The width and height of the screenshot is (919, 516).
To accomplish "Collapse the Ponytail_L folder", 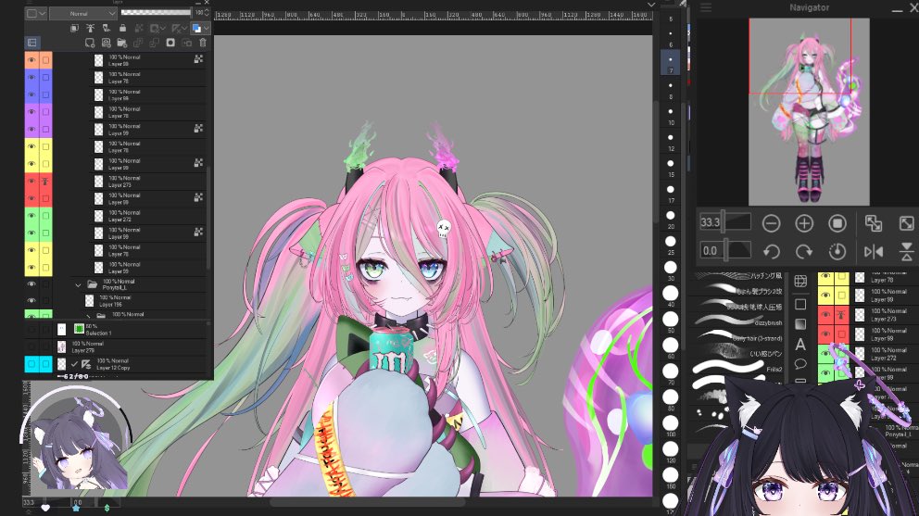I will pyautogui.click(x=78, y=285).
